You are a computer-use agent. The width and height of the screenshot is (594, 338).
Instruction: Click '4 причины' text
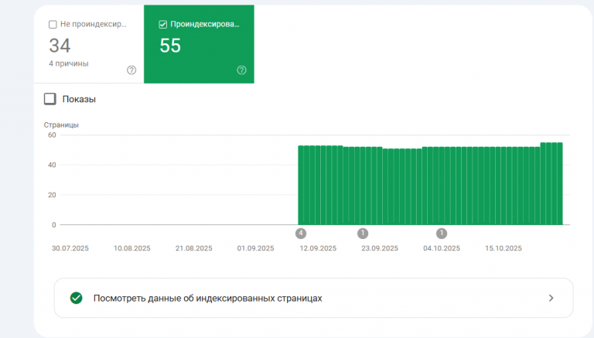tap(69, 63)
